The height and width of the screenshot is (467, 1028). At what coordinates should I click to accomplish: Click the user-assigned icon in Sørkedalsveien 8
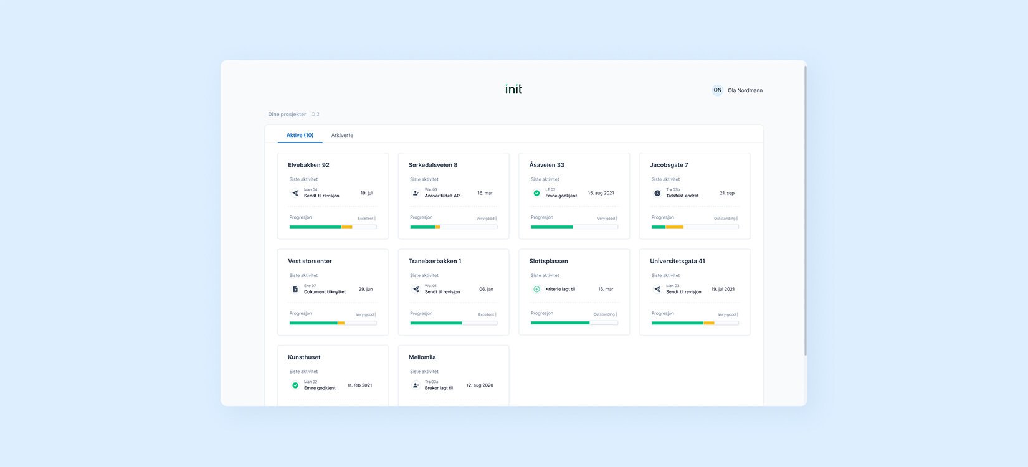tap(416, 193)
